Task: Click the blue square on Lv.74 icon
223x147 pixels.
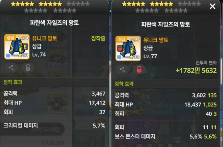Action: coord(8,56)
